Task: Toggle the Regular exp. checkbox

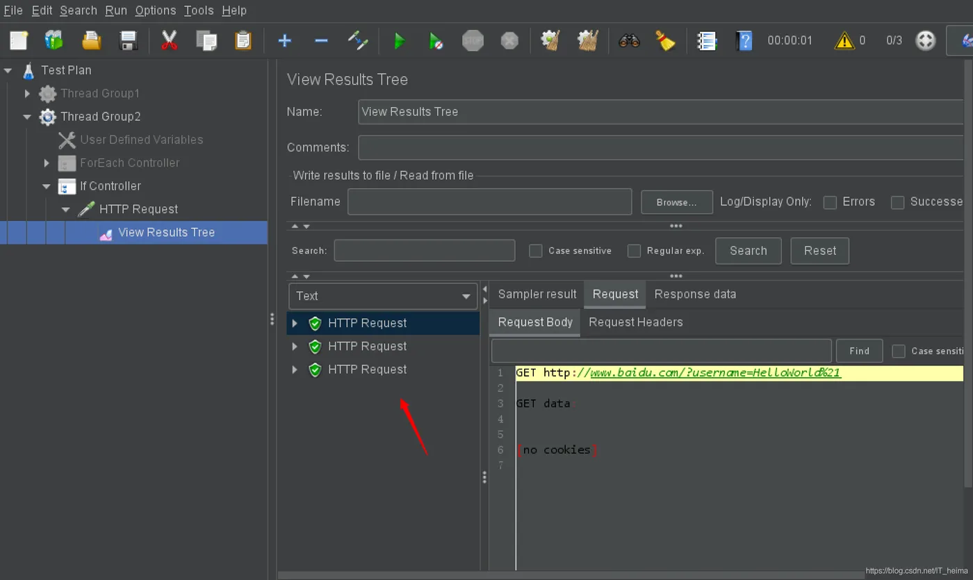Action: 634,251
